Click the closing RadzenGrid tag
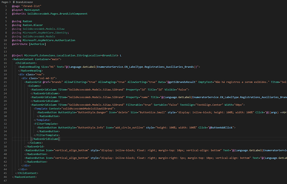Viewport: 287px width, 184px height. click(35, 147)
